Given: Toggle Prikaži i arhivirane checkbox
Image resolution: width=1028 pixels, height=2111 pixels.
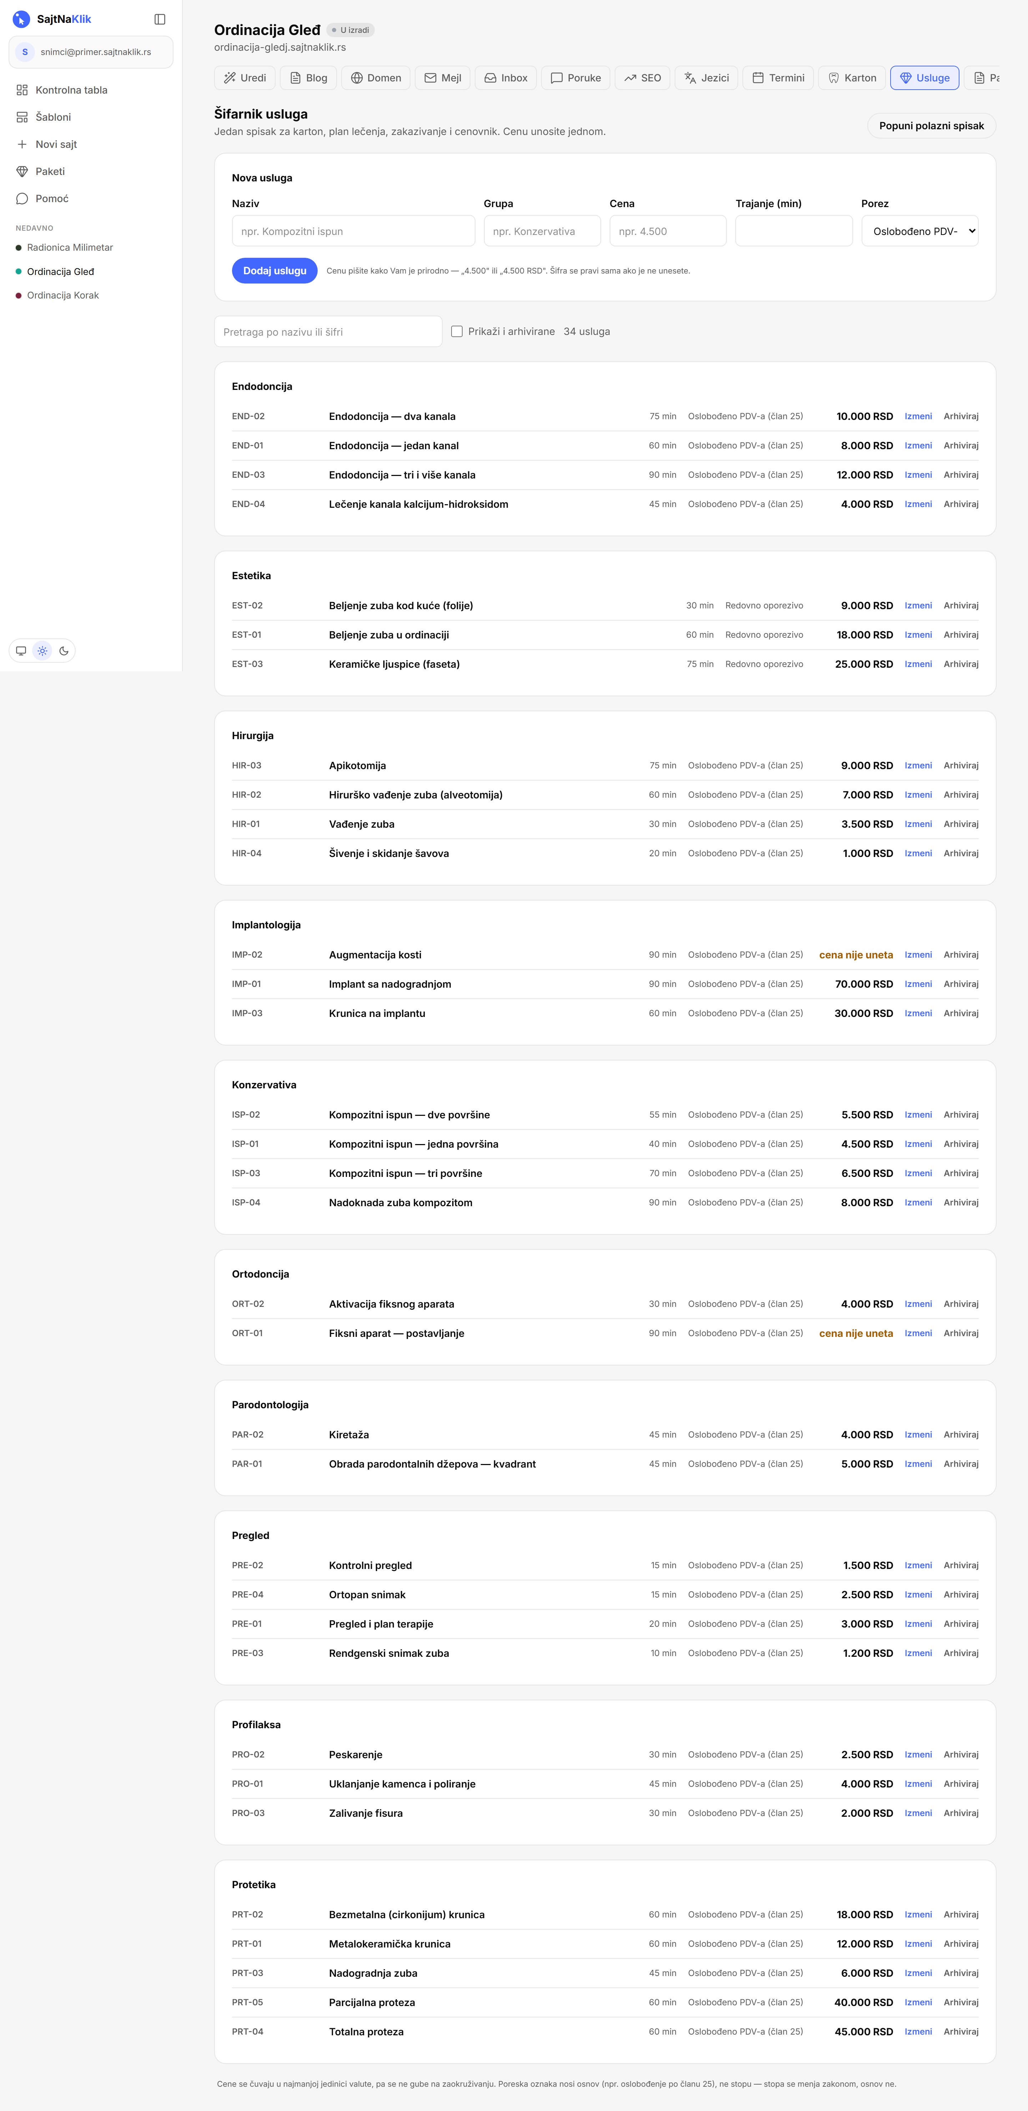Looking at the screenshot, I should point(457,332).
